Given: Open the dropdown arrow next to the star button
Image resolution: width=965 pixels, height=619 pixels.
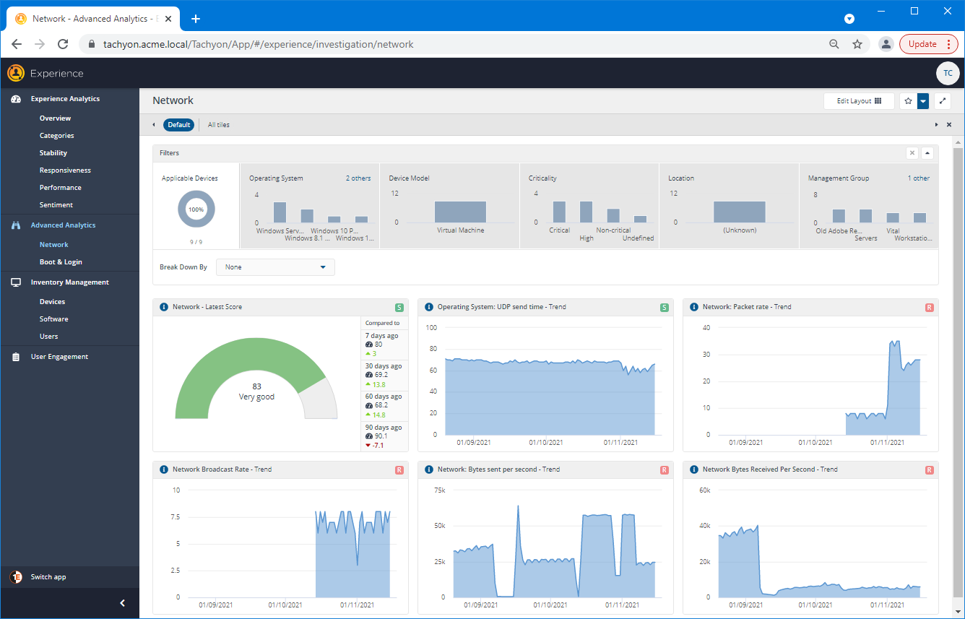Looking at the screenshot, I should pos(923,101).
